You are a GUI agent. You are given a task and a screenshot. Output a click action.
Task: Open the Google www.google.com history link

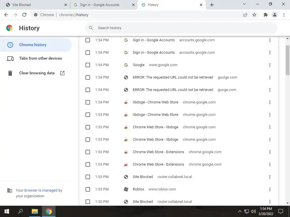click(x=138, y=65)
